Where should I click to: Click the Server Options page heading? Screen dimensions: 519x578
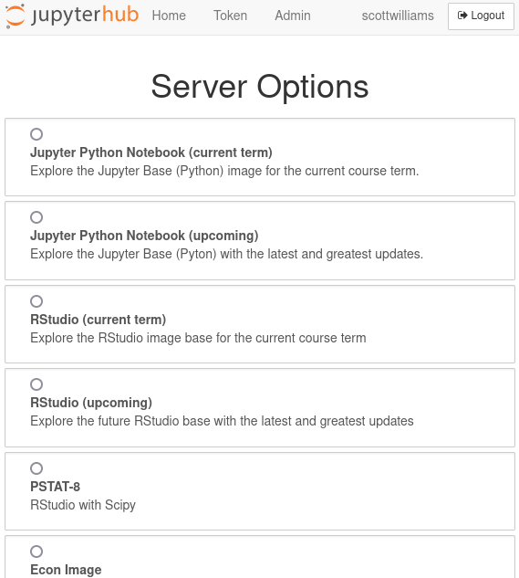tap(260, 87)
